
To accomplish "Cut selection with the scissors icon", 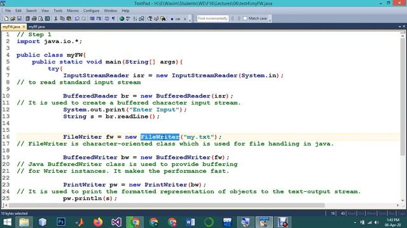I will (55, 18).
